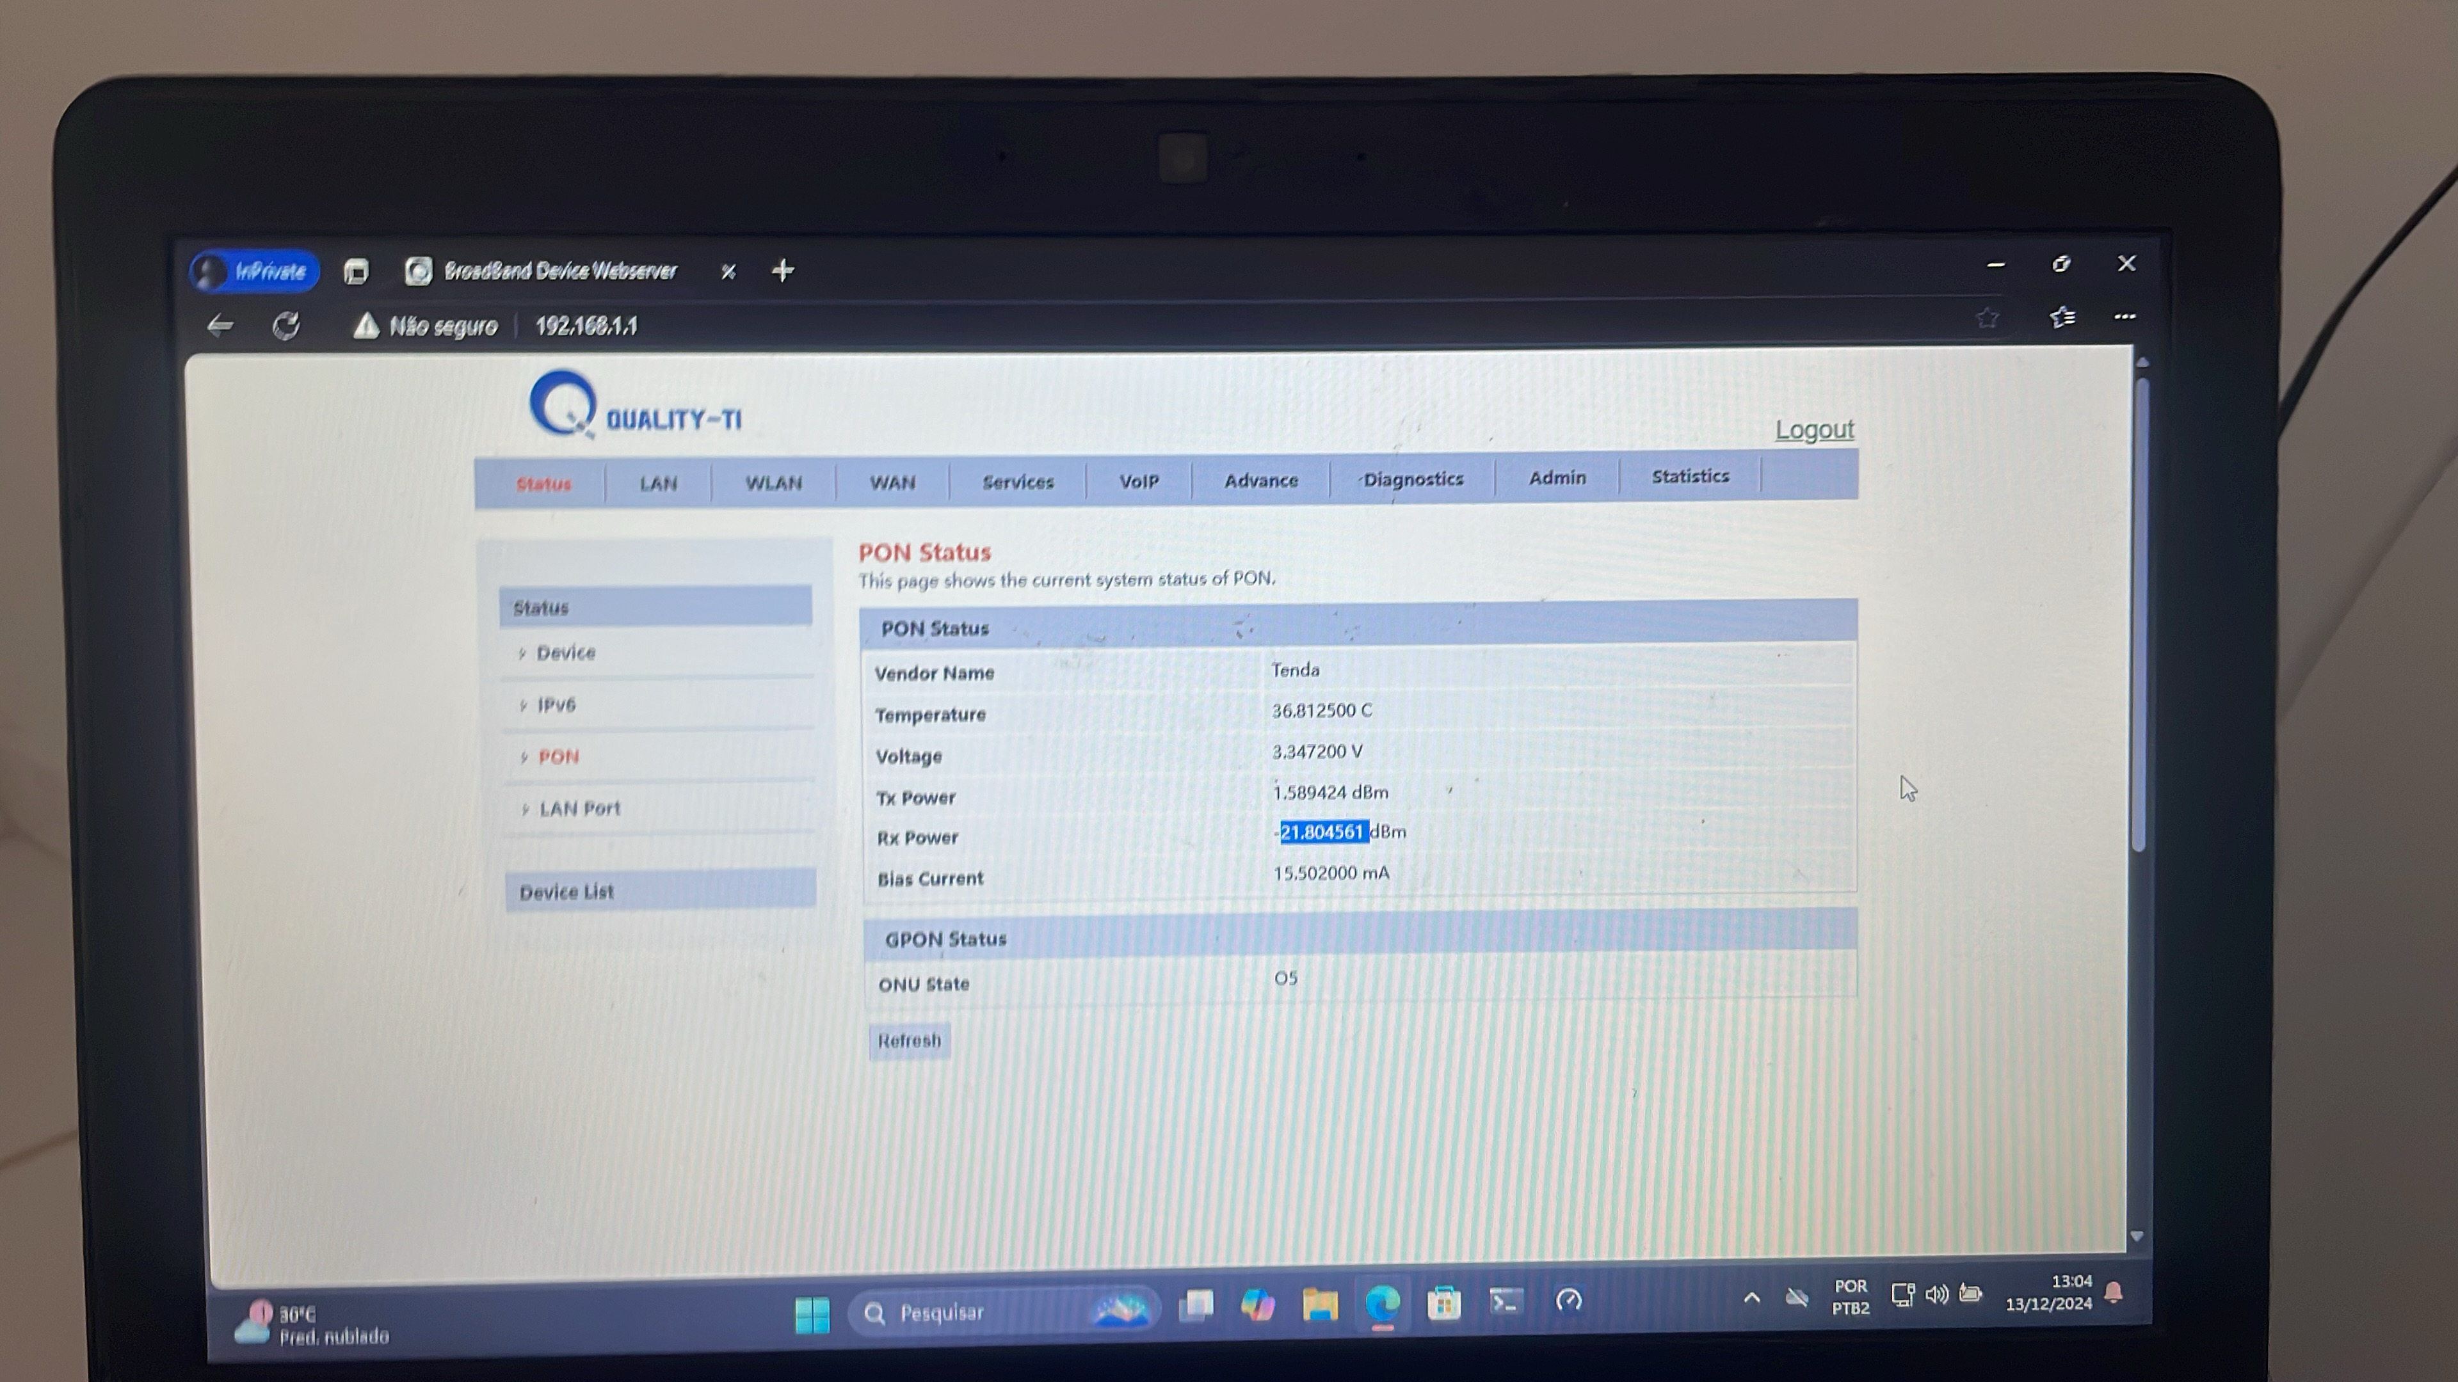Screen dimensions: 2458x1382
Task: Select the IPv6 status page
Action: (556, 705)
